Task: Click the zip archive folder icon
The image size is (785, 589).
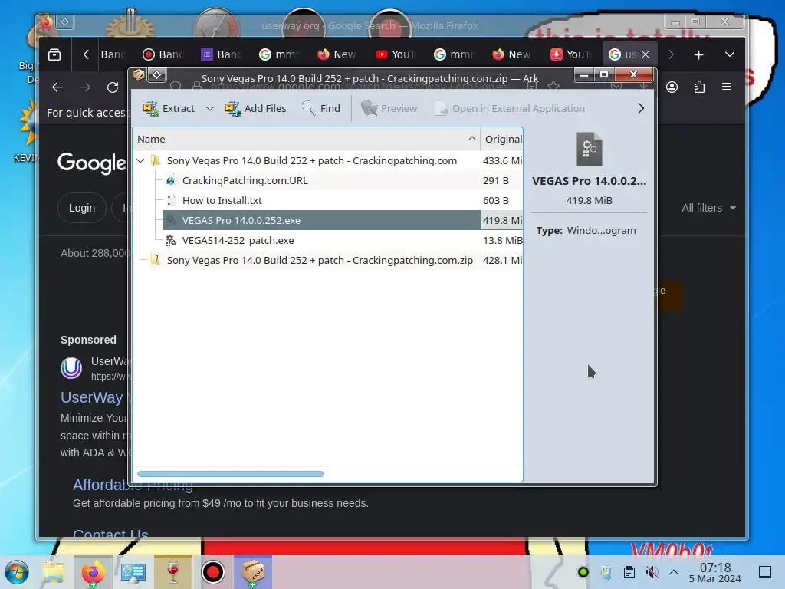Action: coord(155,260)
